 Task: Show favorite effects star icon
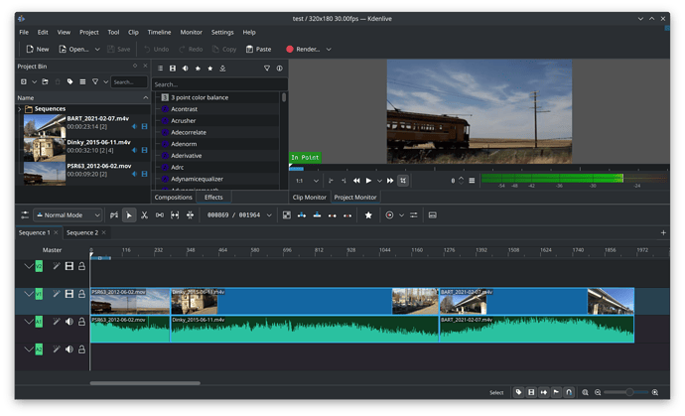(x=210, y=69)
